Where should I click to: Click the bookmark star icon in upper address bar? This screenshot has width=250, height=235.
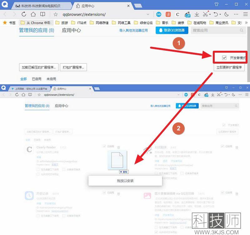tap(56, 14)
